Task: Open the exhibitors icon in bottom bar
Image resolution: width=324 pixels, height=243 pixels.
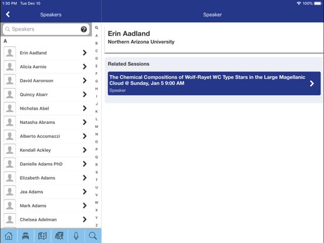Action: click(x=59, y=236)
